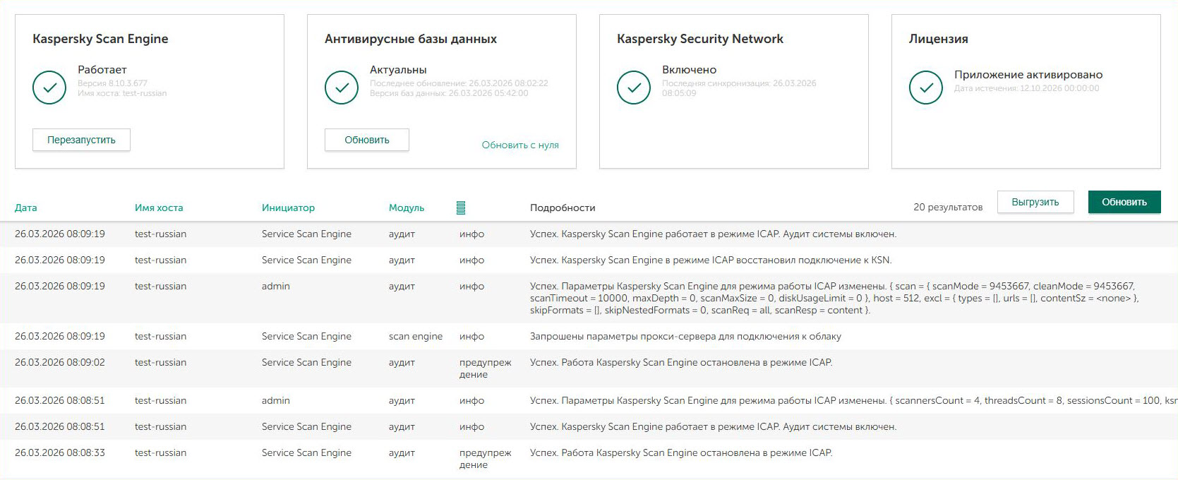Click the details containing scanMode = 9453667
The height and width of the screenshot is (480, 1178).
point(834,298)
